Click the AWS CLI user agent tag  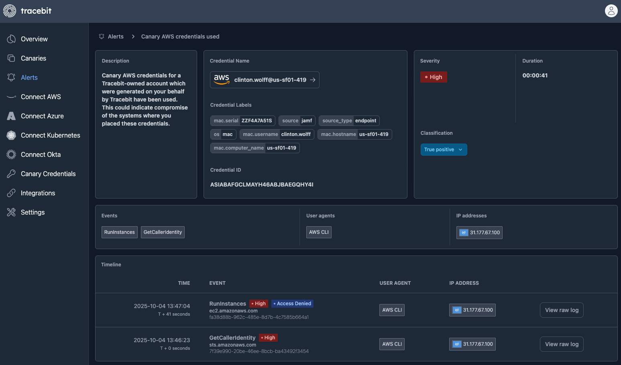click(319, 232)
